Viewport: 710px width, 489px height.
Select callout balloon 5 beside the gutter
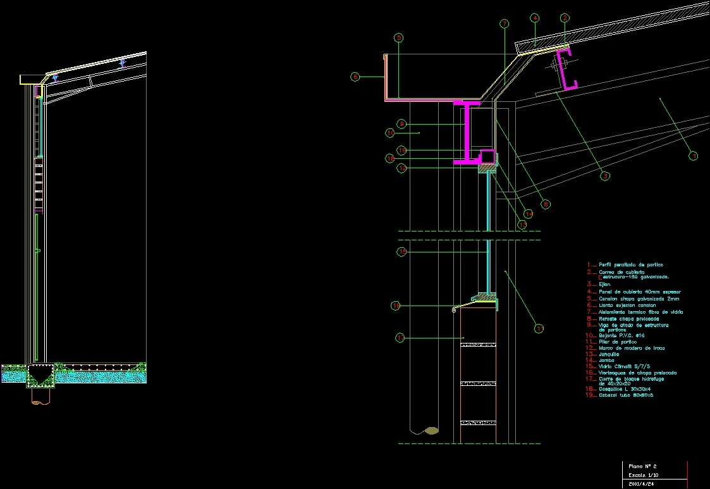[x=398, y=37]
